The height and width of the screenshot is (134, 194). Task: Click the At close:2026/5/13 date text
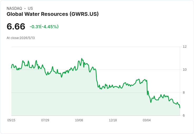click(x=21, y=38)
